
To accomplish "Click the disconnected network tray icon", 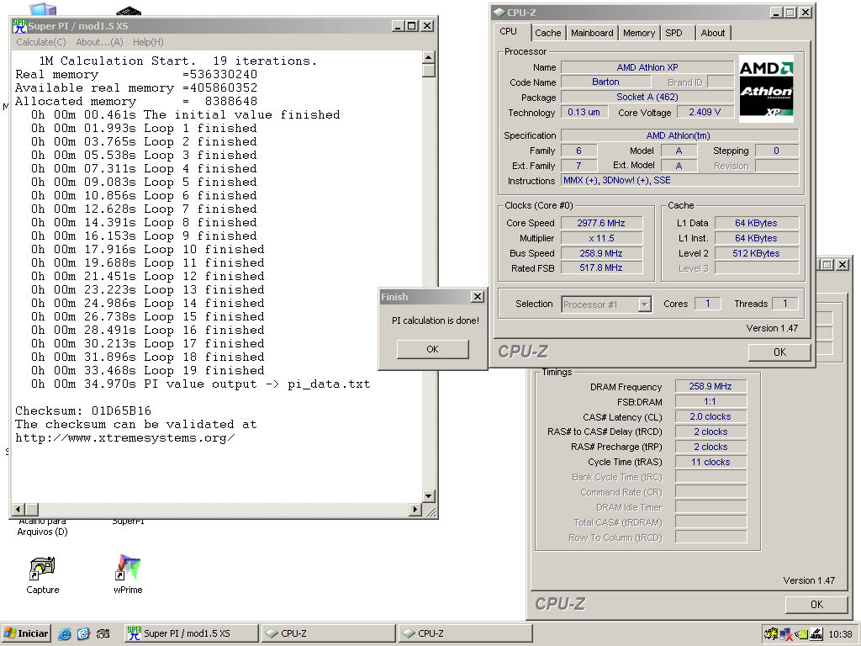I will [x=786, y=634].
